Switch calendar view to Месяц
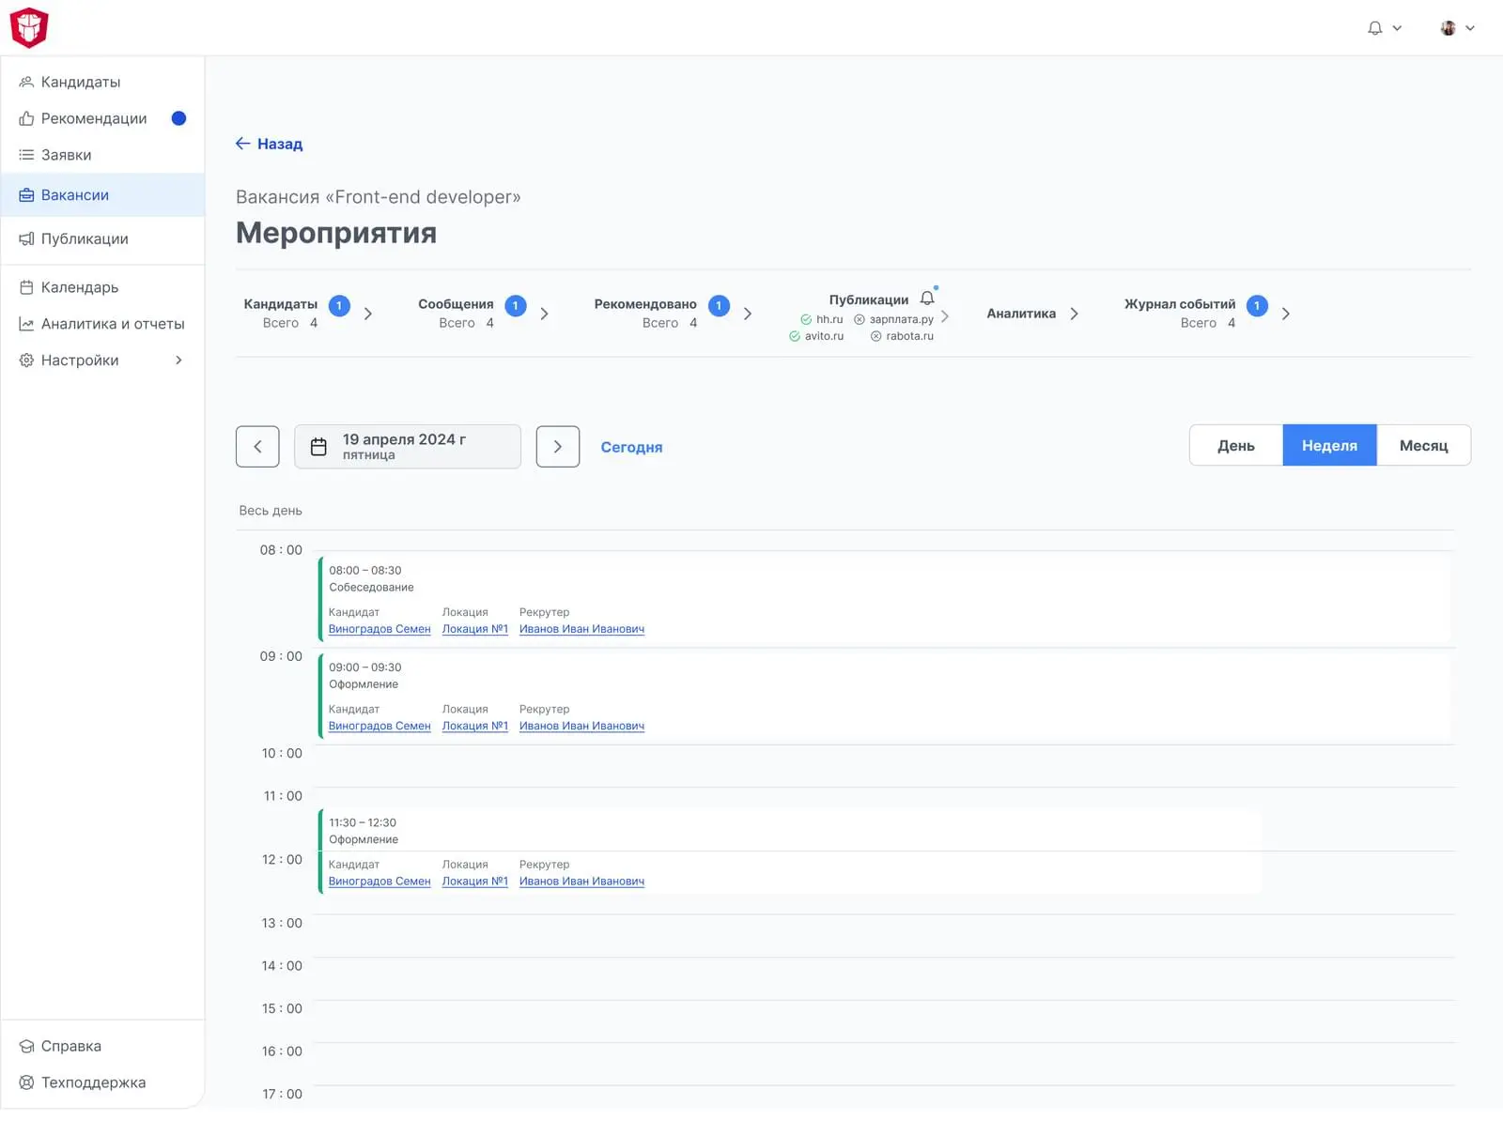Viewport: 1503px width, 1135px height. point(1423,446)
